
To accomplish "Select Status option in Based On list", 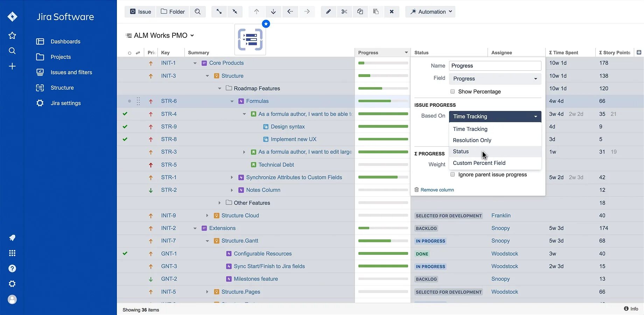I will click(495, 151).
